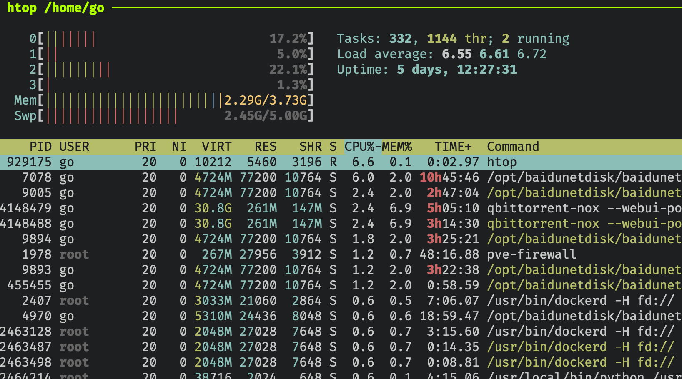Sort by the process state S column

pyautogui.click(x=333, y=147)
